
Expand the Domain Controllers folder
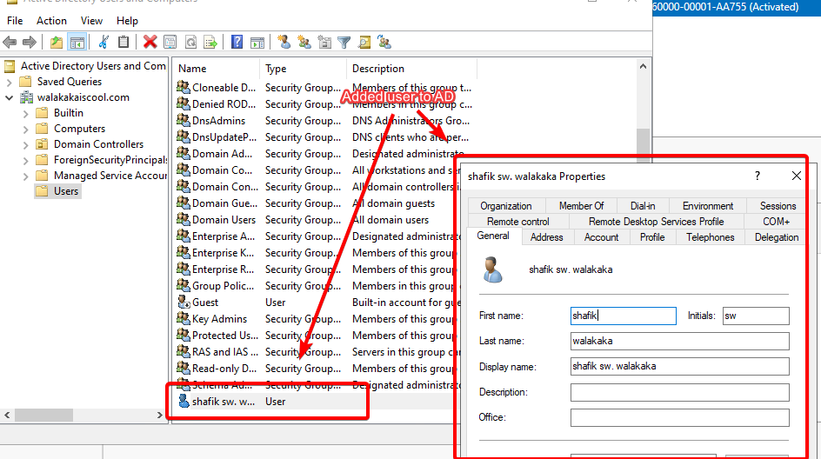pyautogui.click(x=26, y=145)
